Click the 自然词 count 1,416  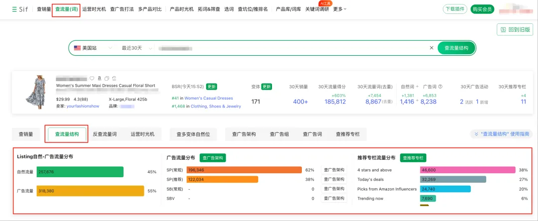407,102
